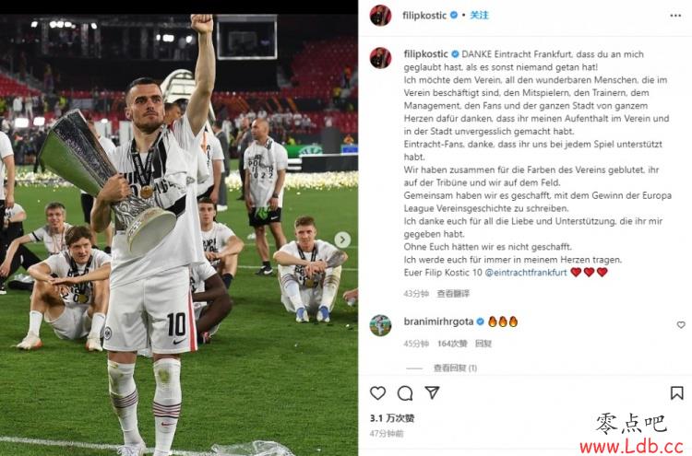The width and height of the screenshot is (692, 456).
Task: Like the post with the heart icon
Action: [377, 392]
